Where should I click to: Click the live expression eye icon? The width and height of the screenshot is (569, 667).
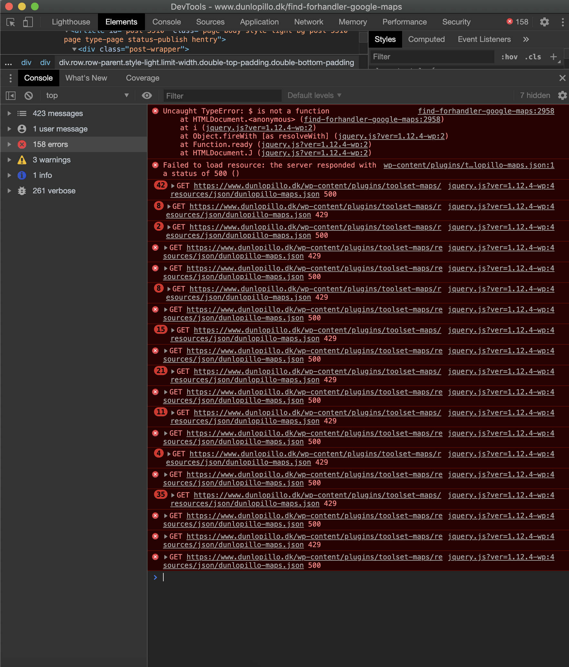point(147,95)
